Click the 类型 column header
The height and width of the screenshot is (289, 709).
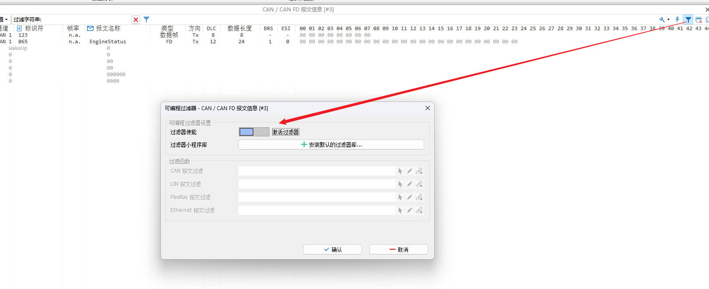pyautogui.click(x=167, y=28)
